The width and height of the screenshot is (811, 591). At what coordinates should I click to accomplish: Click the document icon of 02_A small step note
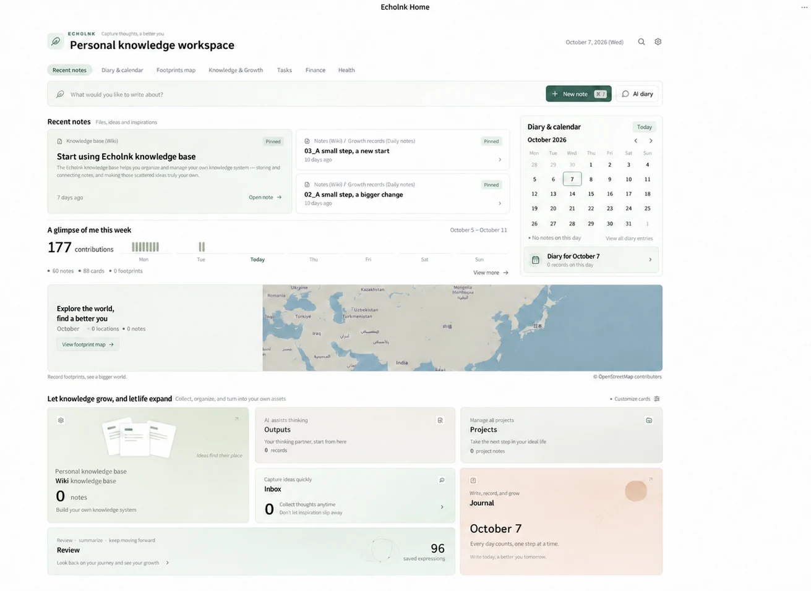pos(307,184)
